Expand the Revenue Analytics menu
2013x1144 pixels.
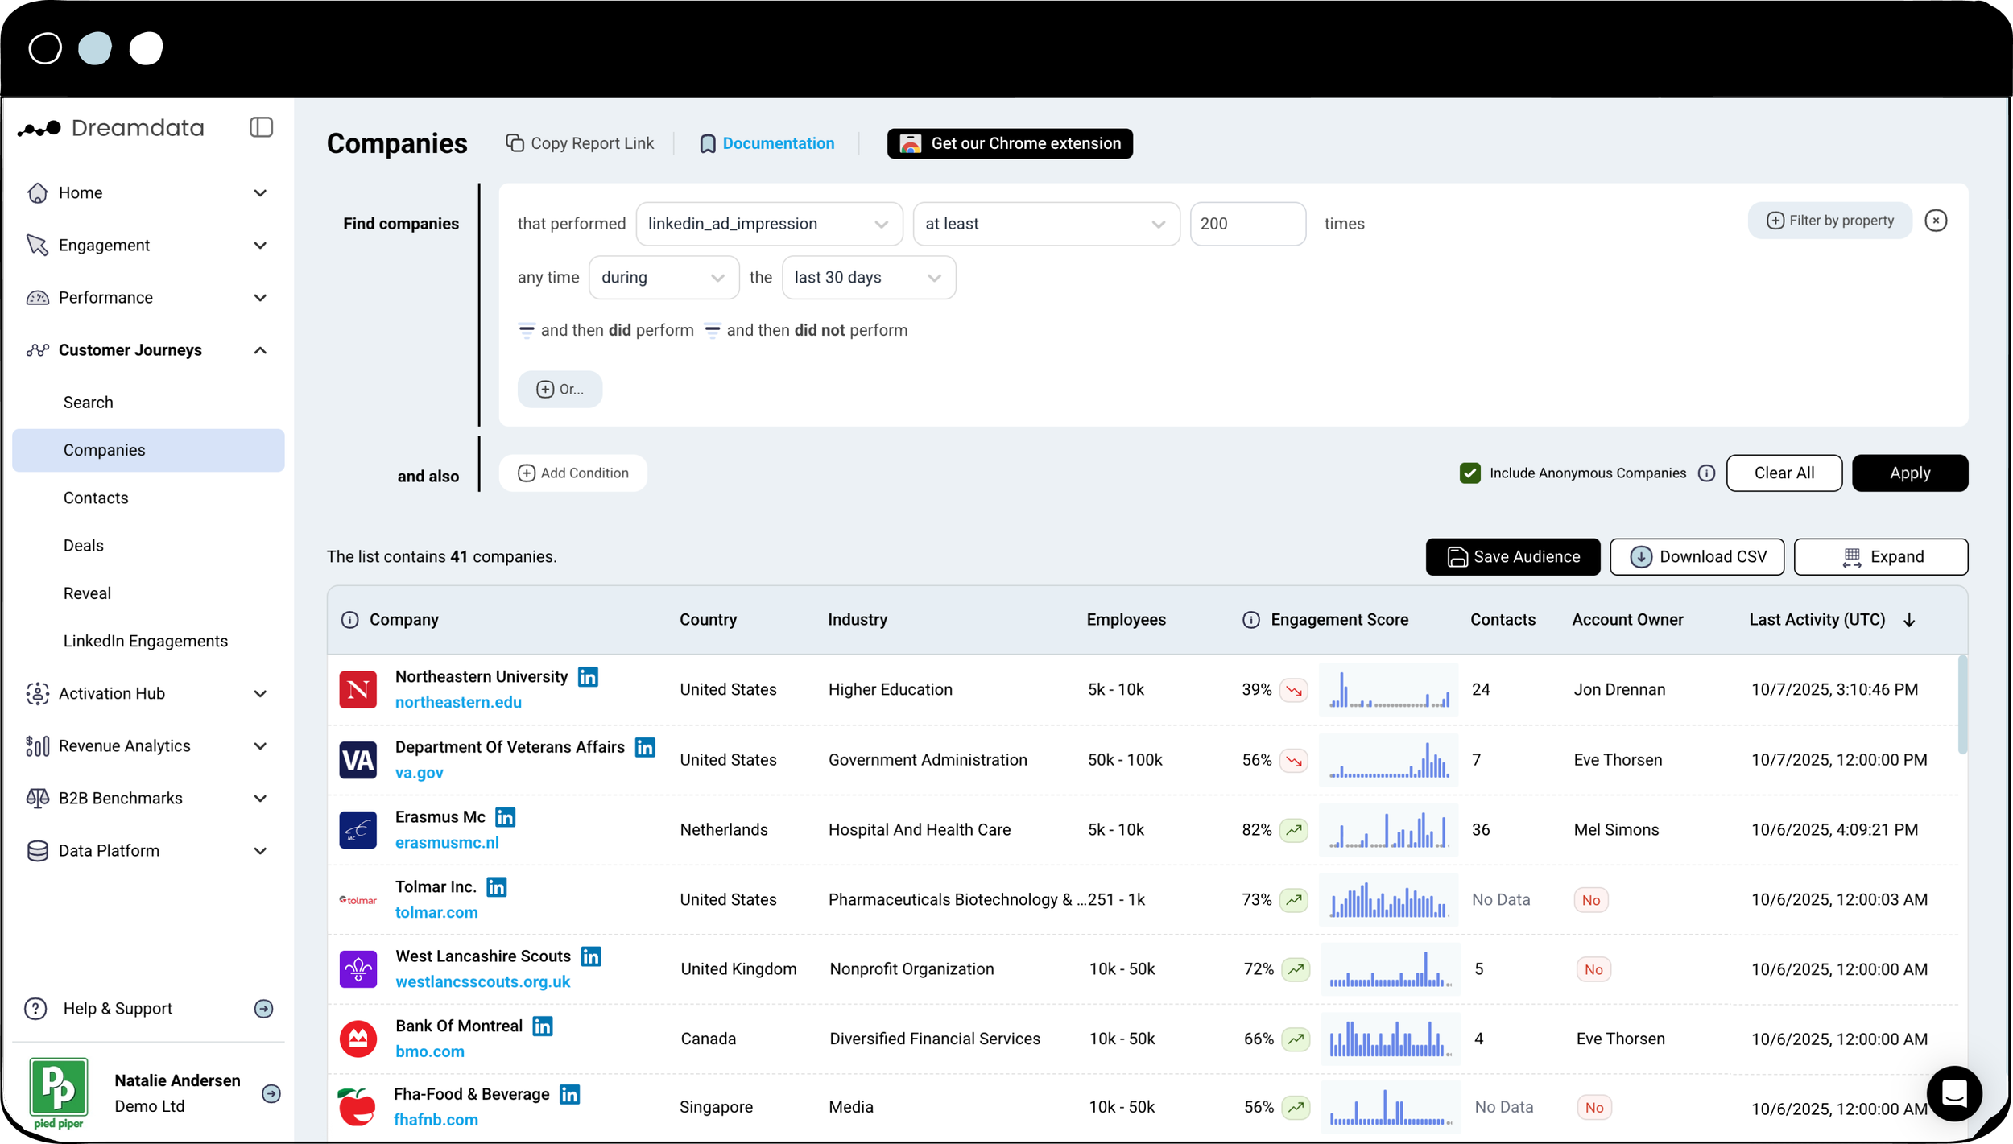tap(260, 746)
